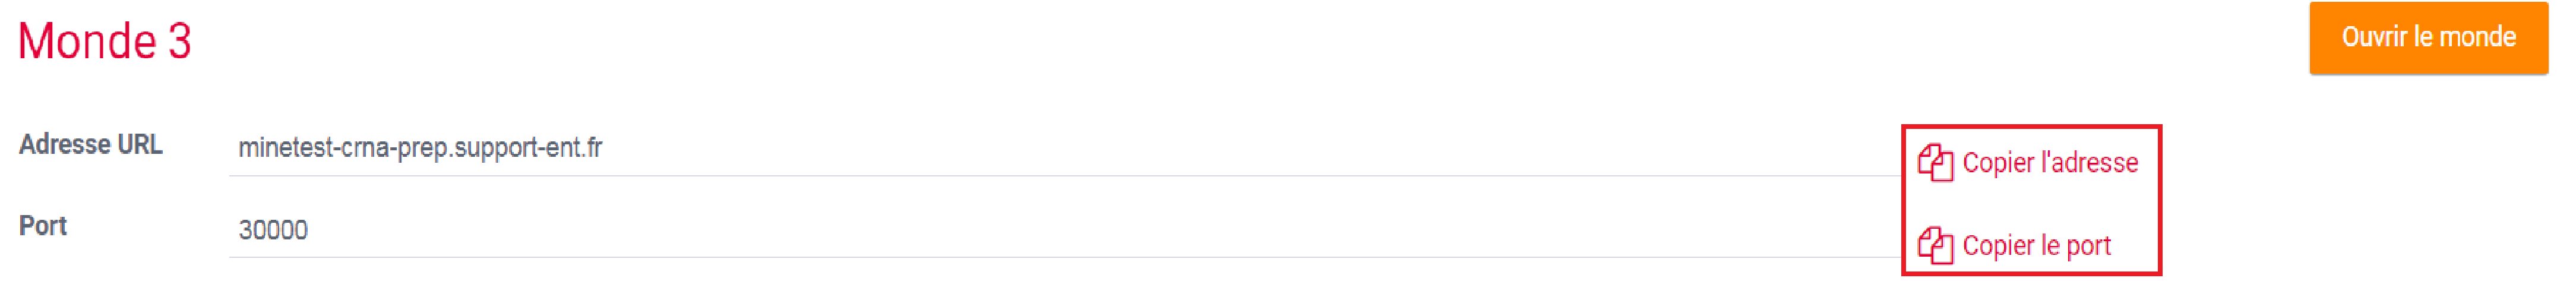Focus the empty area of the Port row

pos(1100,230)
